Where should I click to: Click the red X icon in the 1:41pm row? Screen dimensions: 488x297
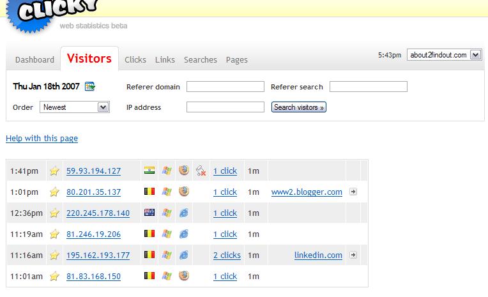pyautogui.click(x=201, y=171)
